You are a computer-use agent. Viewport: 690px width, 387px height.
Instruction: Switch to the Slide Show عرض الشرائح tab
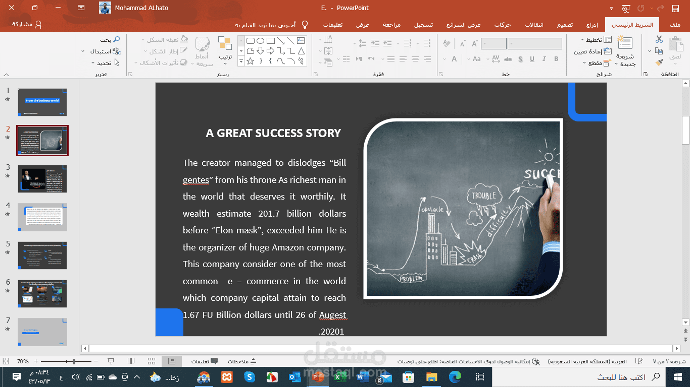click(464, 25)
